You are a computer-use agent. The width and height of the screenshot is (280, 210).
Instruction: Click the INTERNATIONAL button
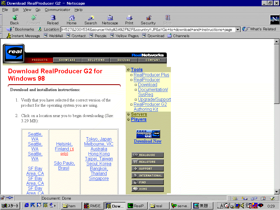(147, 176)
